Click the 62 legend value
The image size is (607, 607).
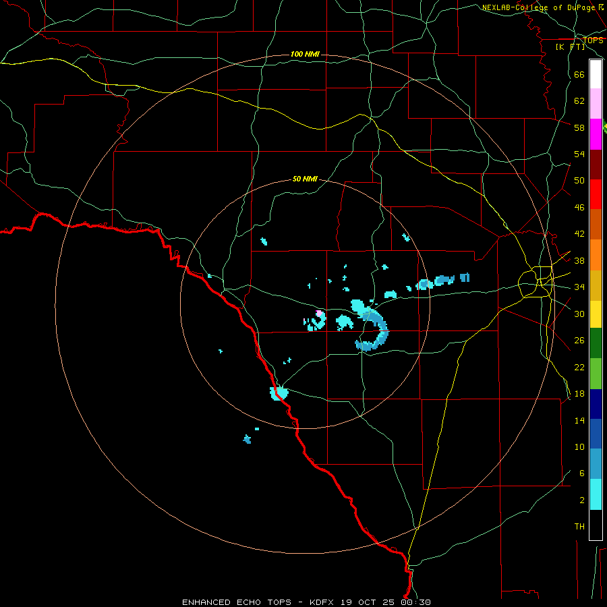coord(579,101)
